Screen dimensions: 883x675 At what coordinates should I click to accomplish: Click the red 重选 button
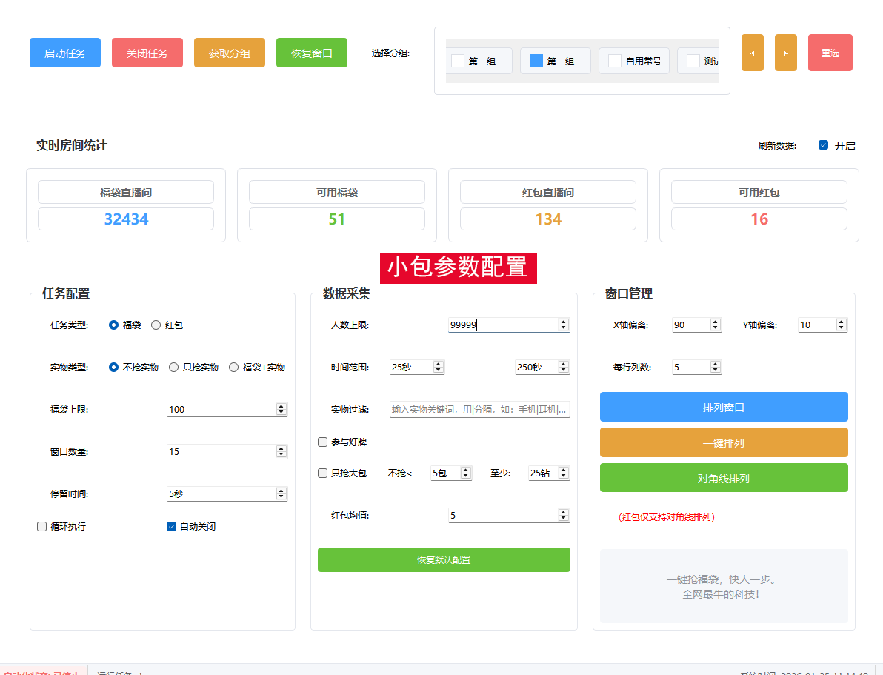830,53
